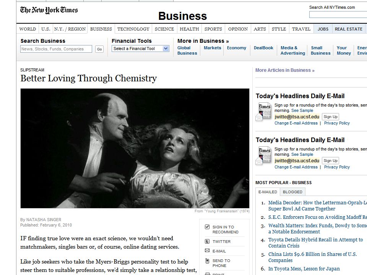
Task: Open the Real Estate tab
Action: 349,29
